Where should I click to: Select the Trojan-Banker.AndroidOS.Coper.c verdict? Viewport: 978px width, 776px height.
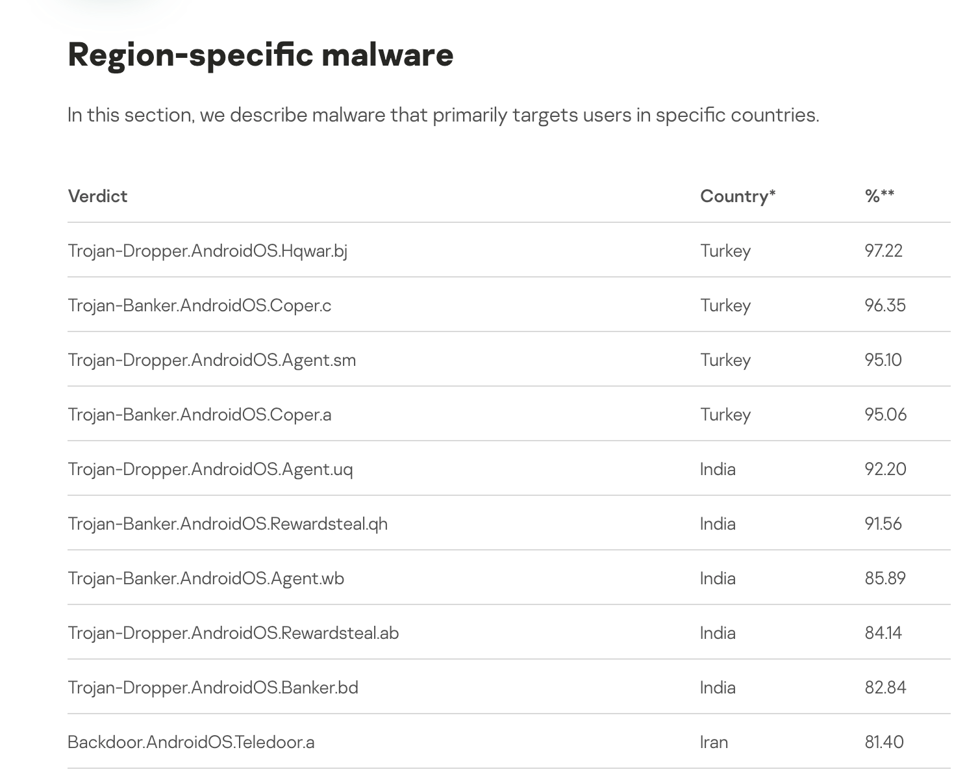pos(199,305)
